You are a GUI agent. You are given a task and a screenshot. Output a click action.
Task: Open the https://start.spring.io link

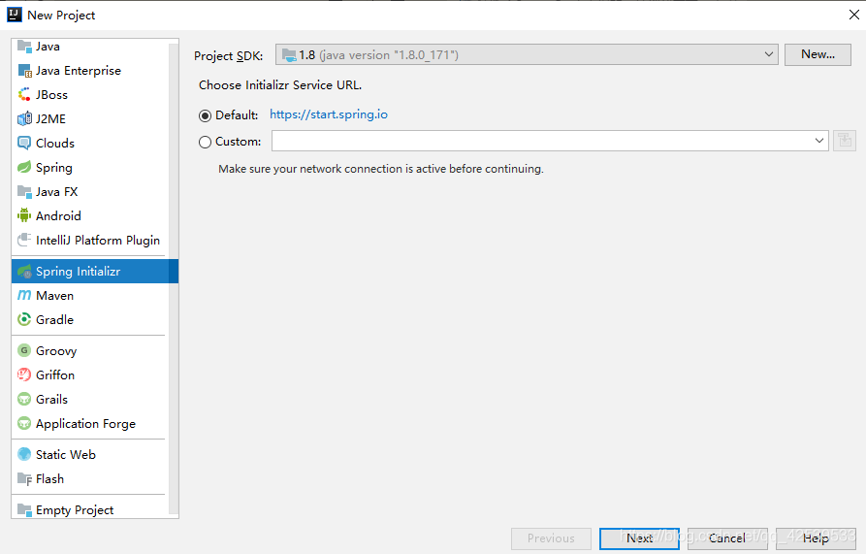tap(329, 114)
